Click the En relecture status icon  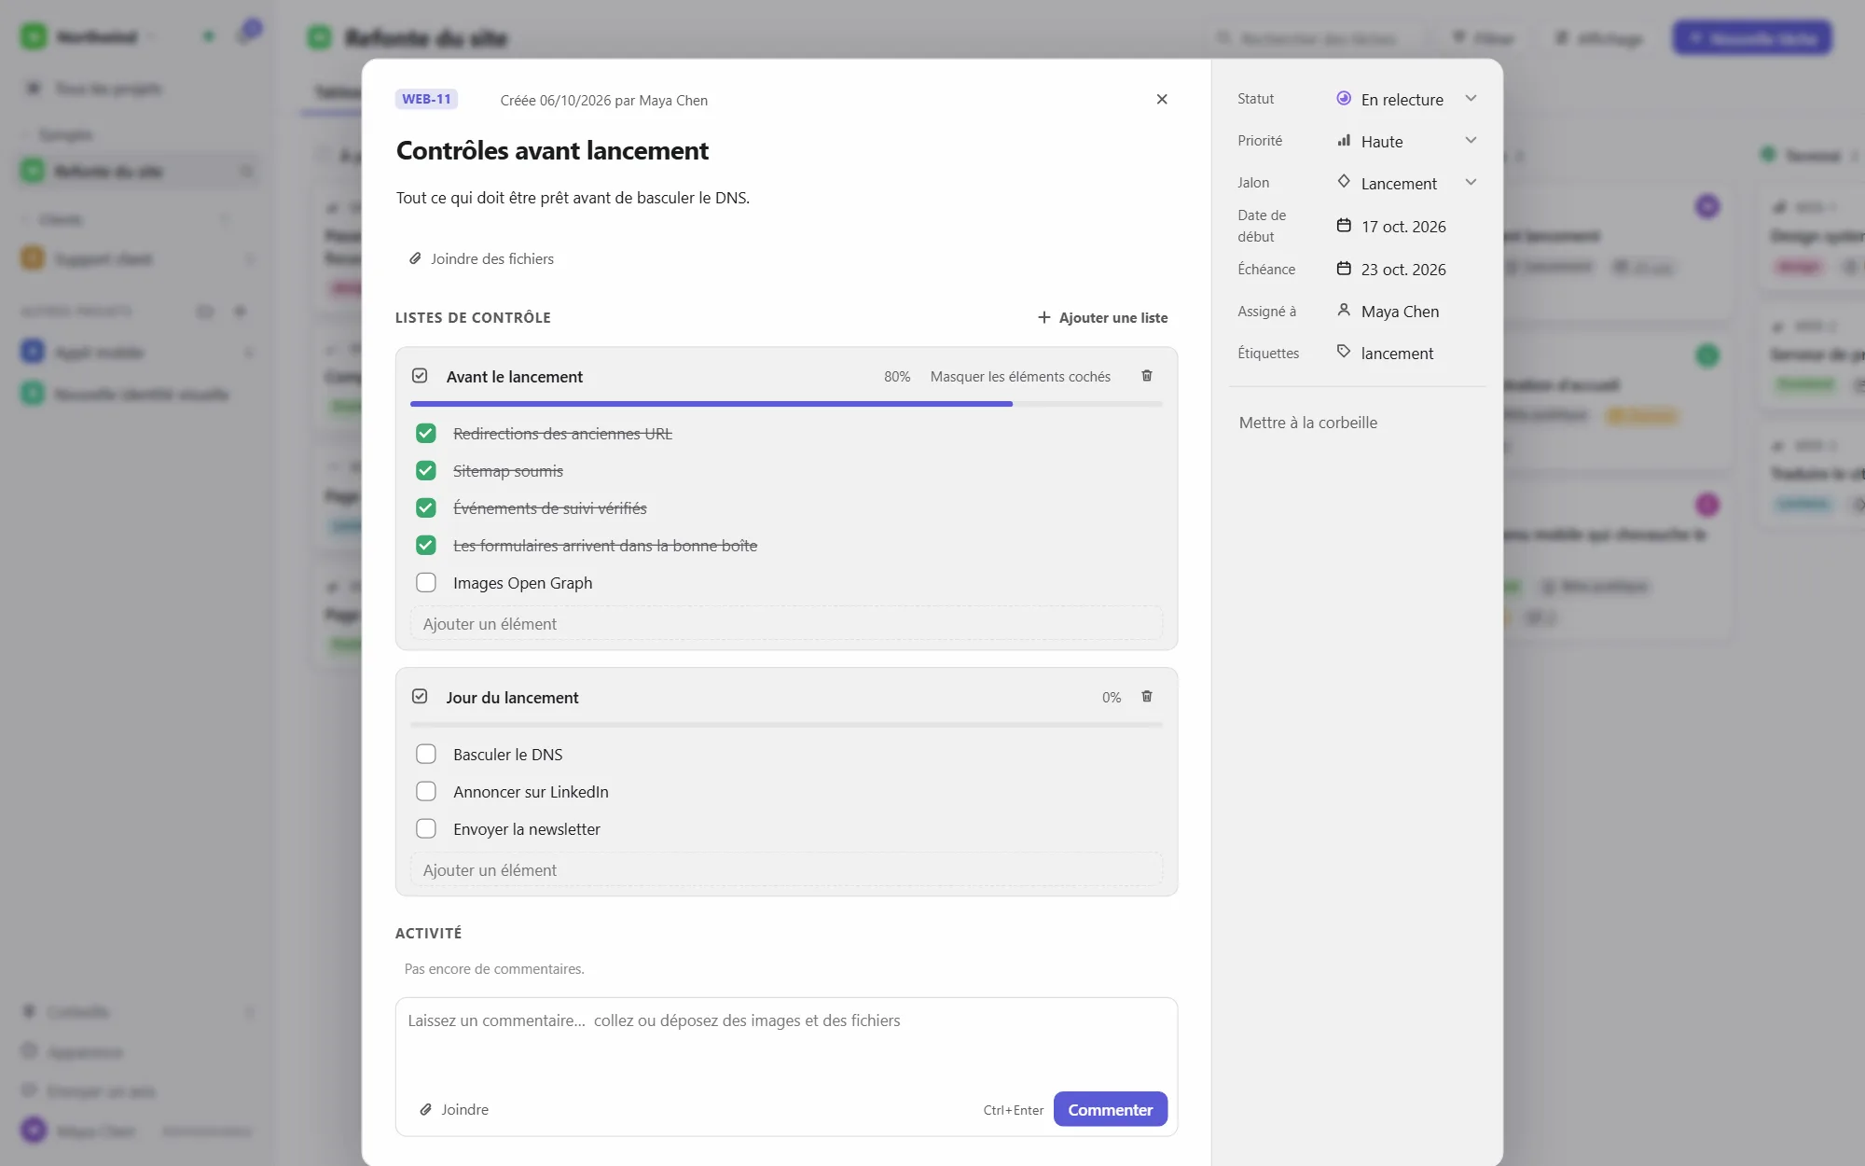coord(1344,98)
